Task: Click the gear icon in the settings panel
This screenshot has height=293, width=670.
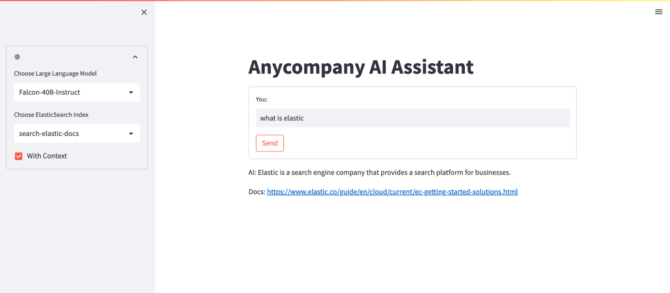Action: [x=17, y=57]
